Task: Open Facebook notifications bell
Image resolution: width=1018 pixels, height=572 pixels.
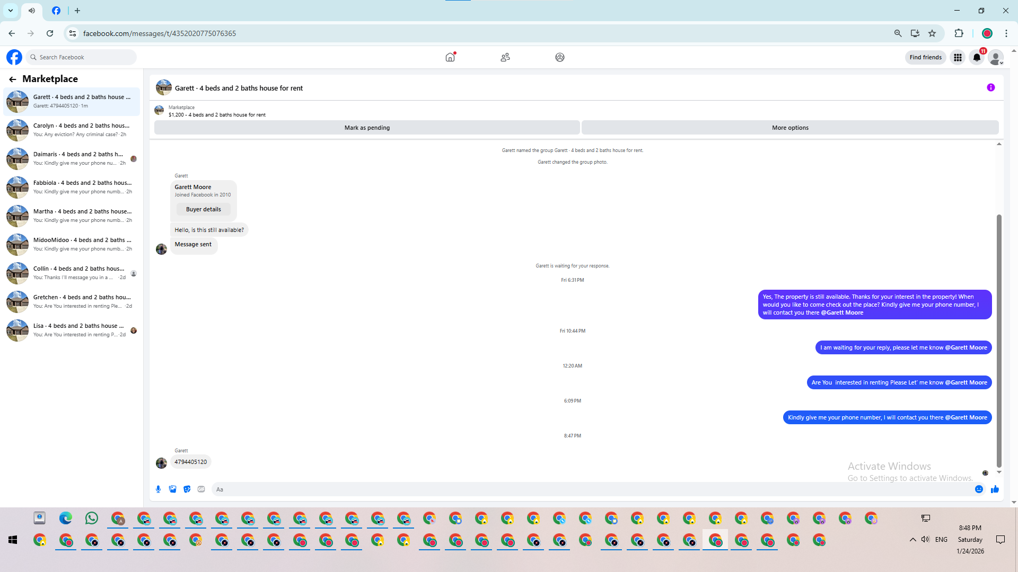Action: coord(977,57)
